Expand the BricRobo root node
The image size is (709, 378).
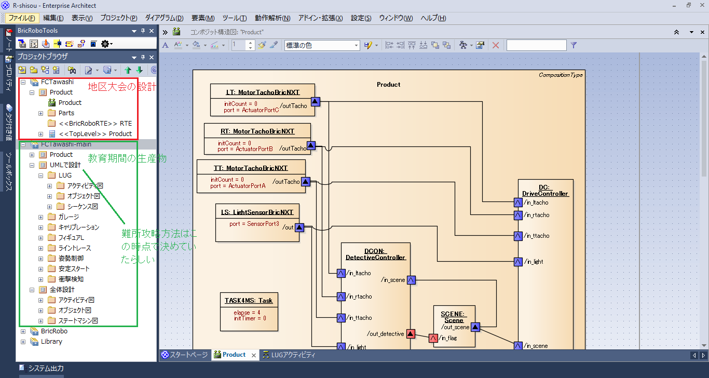tap(23, 331)
